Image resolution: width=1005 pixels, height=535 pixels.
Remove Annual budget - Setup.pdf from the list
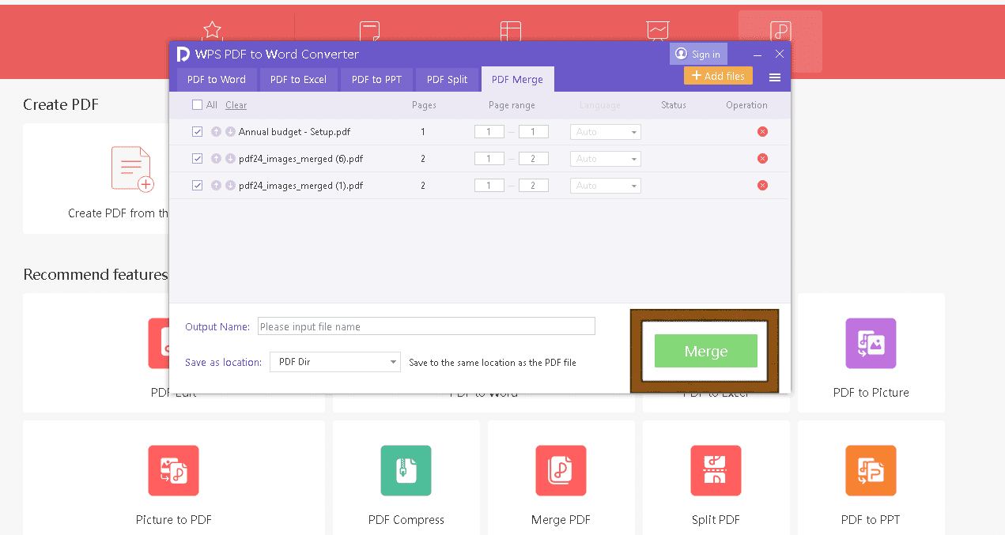point(762,132)
